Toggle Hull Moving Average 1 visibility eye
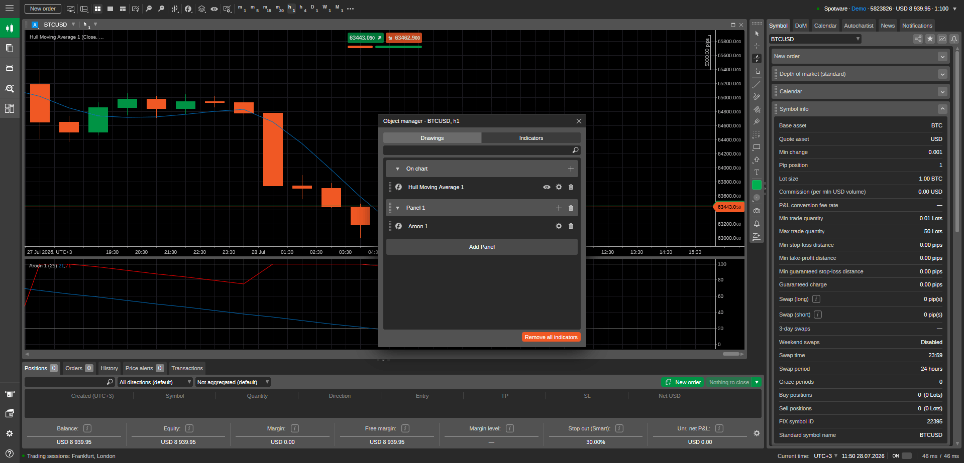964x463 pixels. point(547,187)
